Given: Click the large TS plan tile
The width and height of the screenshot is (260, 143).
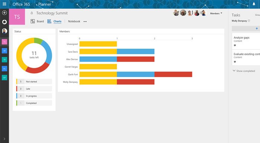Looking at the screenshot, I should click(17, 17).
